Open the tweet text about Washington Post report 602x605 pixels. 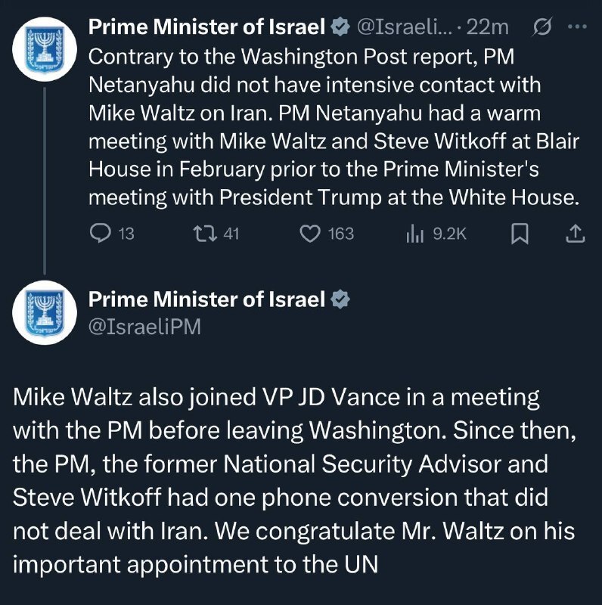(x=334, y=127)
